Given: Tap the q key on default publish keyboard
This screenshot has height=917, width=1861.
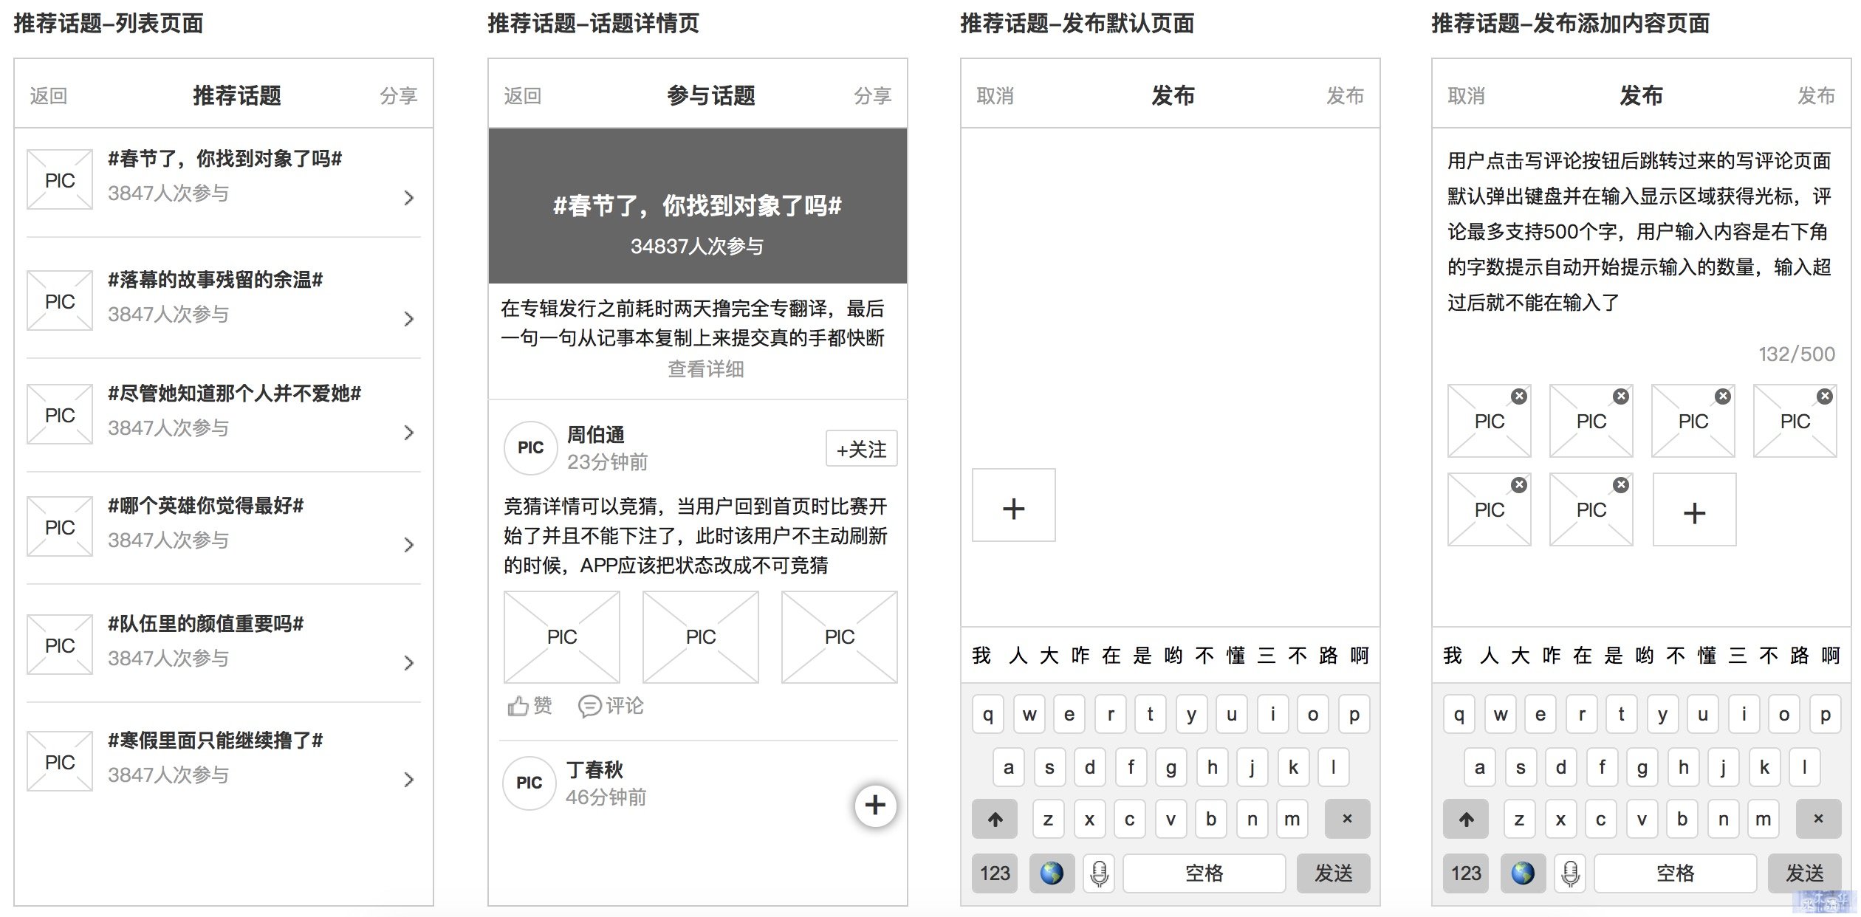Looking at the screenshot, I should 987,714.
